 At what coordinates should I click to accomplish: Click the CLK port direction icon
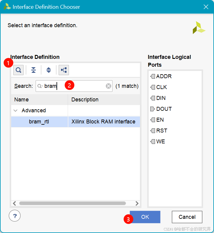tap(153, 87)
